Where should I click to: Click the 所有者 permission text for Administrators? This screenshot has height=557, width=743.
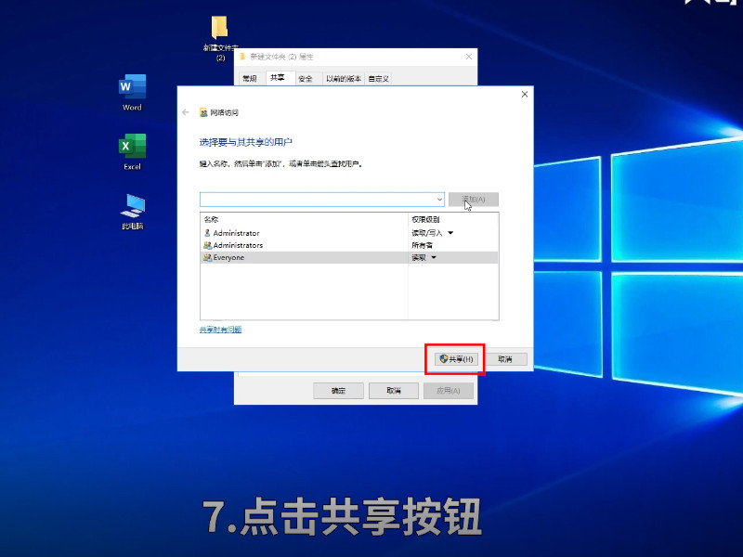pos(422,245)
